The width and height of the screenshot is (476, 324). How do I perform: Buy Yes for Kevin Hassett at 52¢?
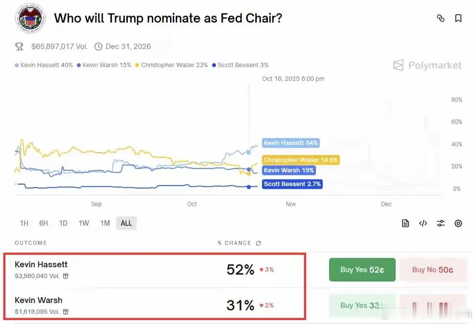coord(362,270)
